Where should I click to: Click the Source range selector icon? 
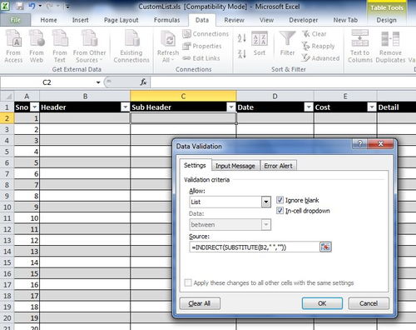(325, 247)
